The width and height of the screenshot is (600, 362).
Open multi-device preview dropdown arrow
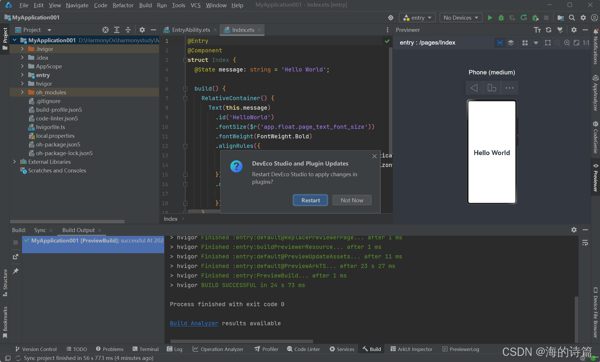(536, 43)
